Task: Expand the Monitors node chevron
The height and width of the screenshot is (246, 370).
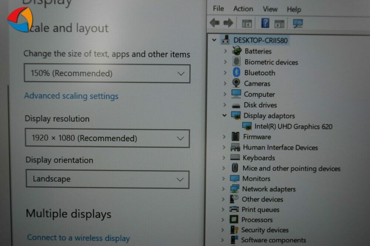Action: tap(223, 178)
